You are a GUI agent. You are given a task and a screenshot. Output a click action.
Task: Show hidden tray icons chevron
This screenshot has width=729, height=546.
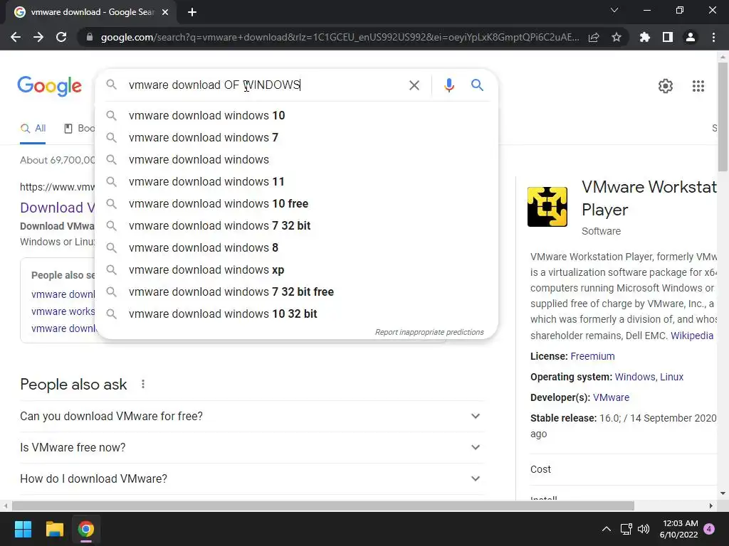607,529
